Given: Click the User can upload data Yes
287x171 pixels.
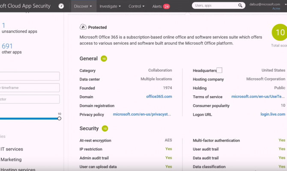Looking at the screenshot, I should [169, 166].
